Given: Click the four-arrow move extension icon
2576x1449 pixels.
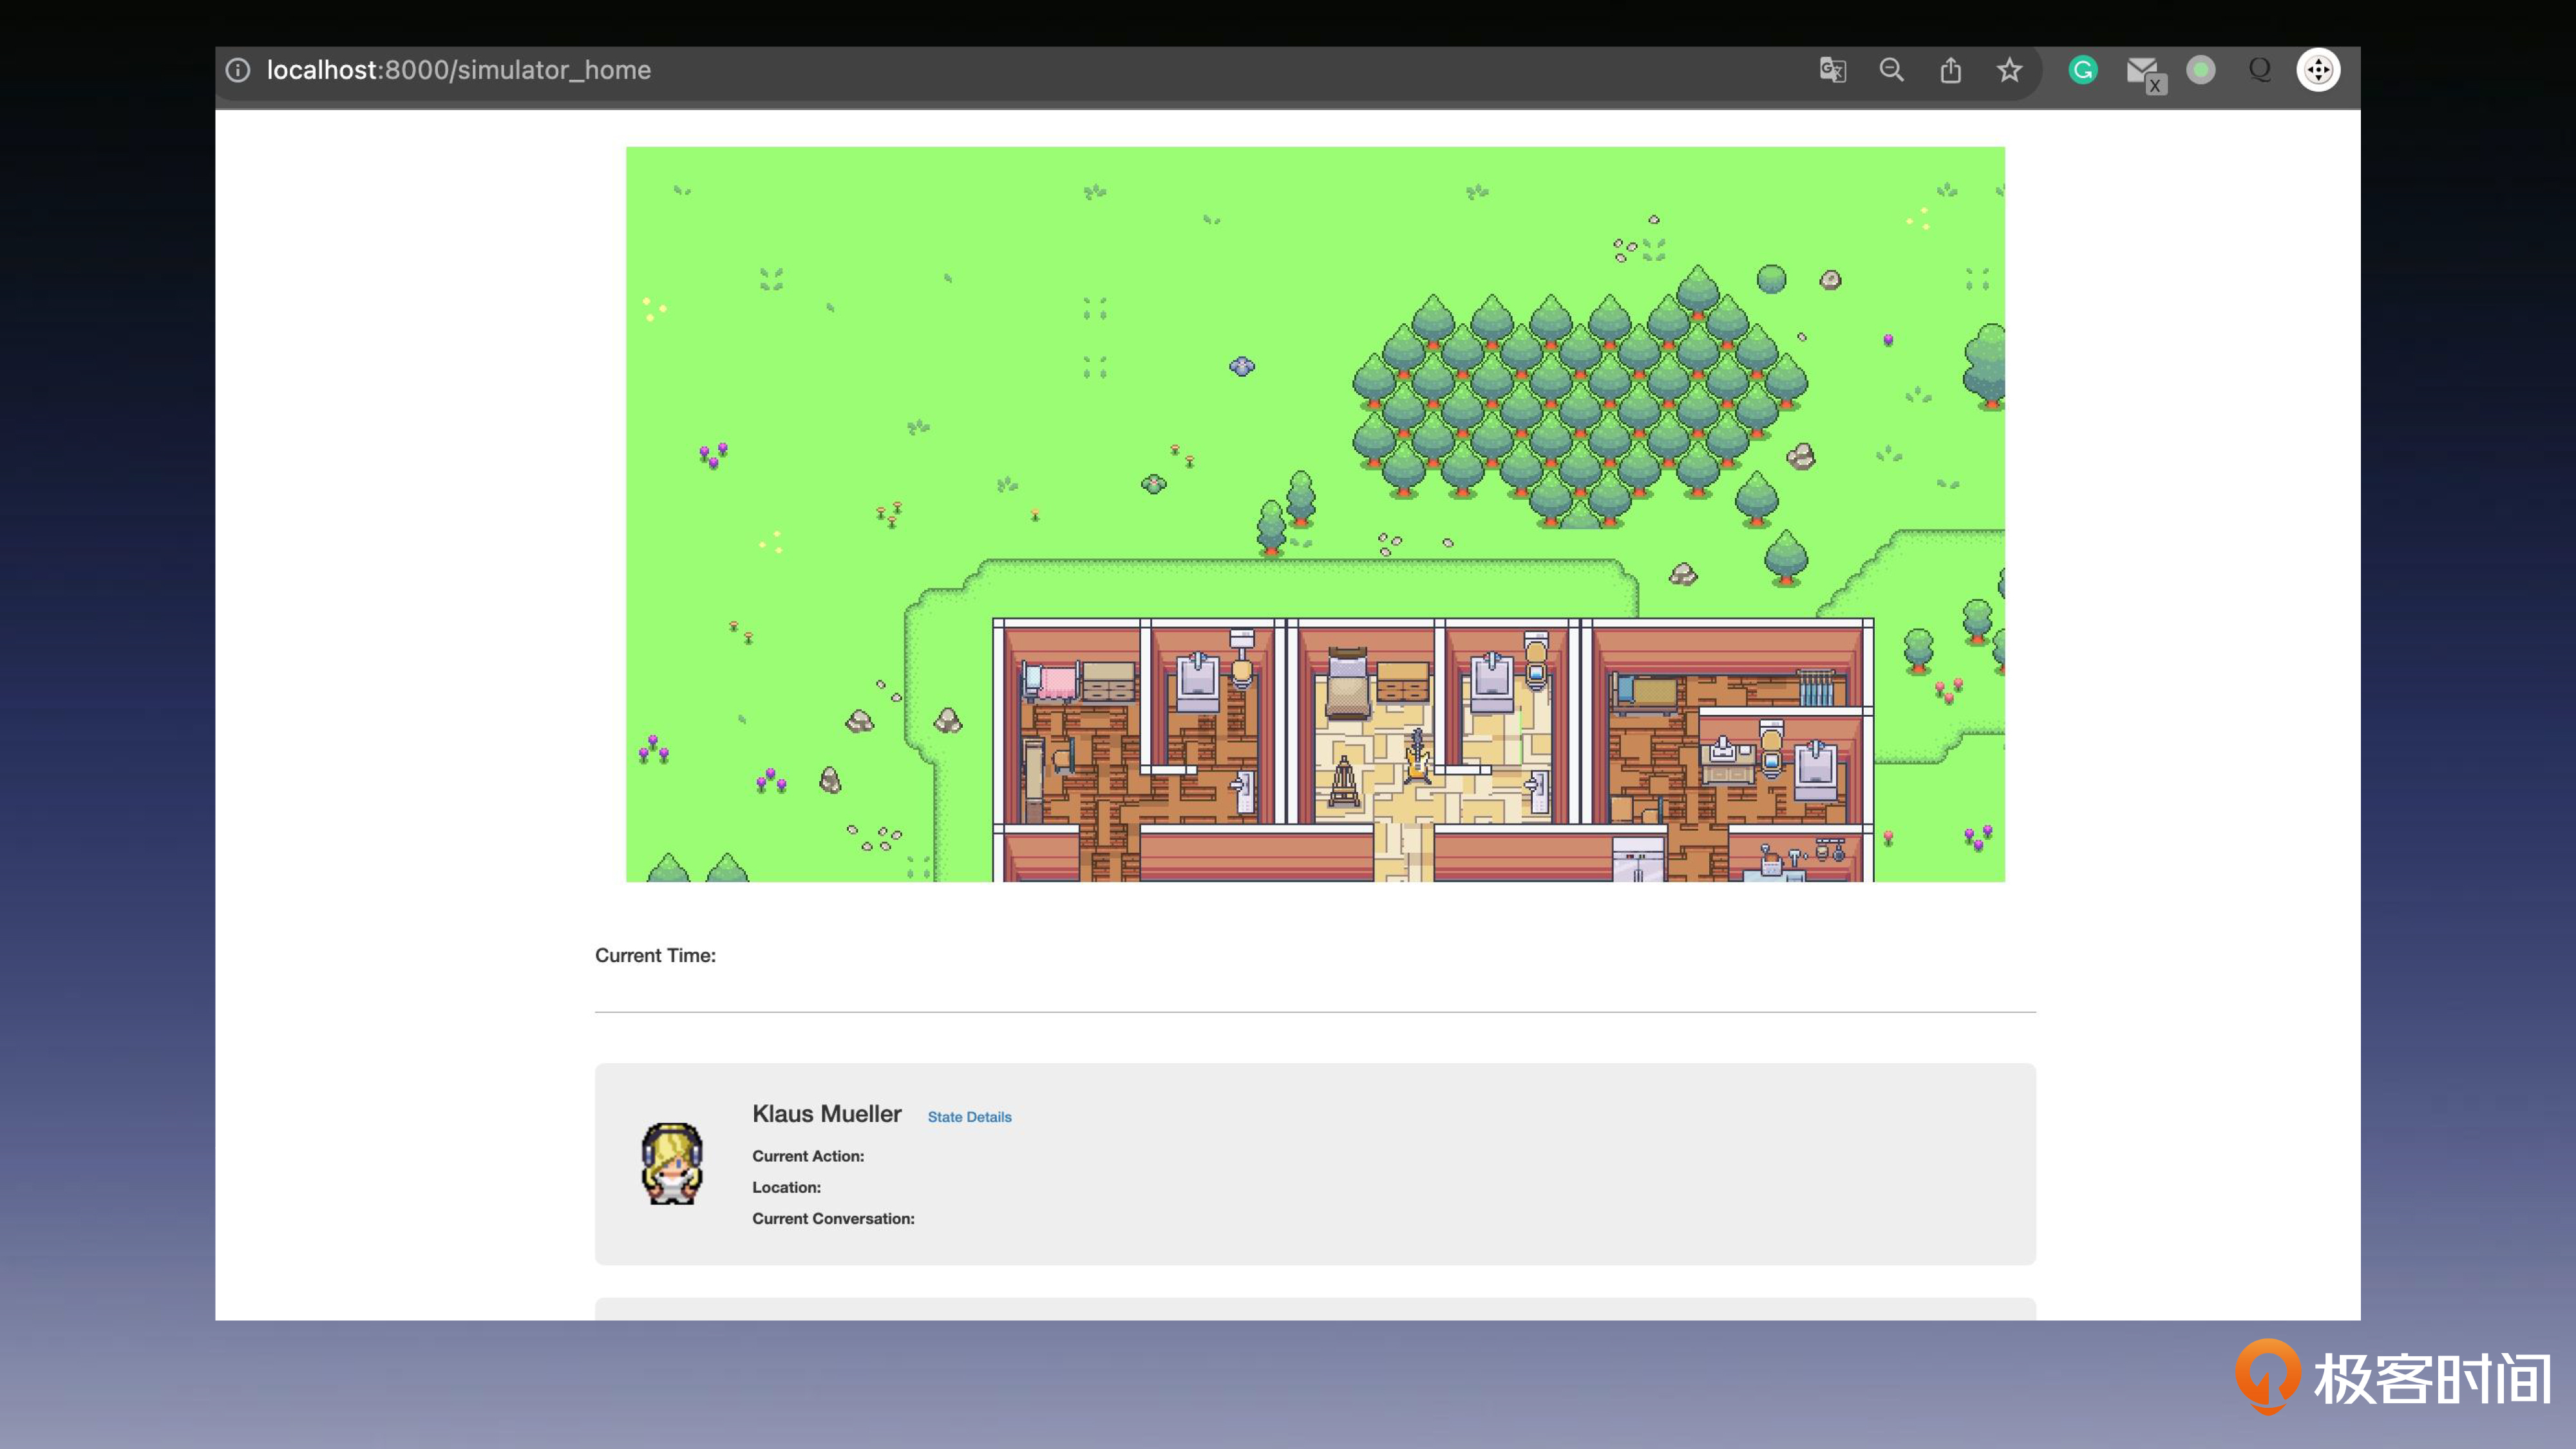Looking at the screenshot, I should pyautogui.click(x=2318, y=70).
